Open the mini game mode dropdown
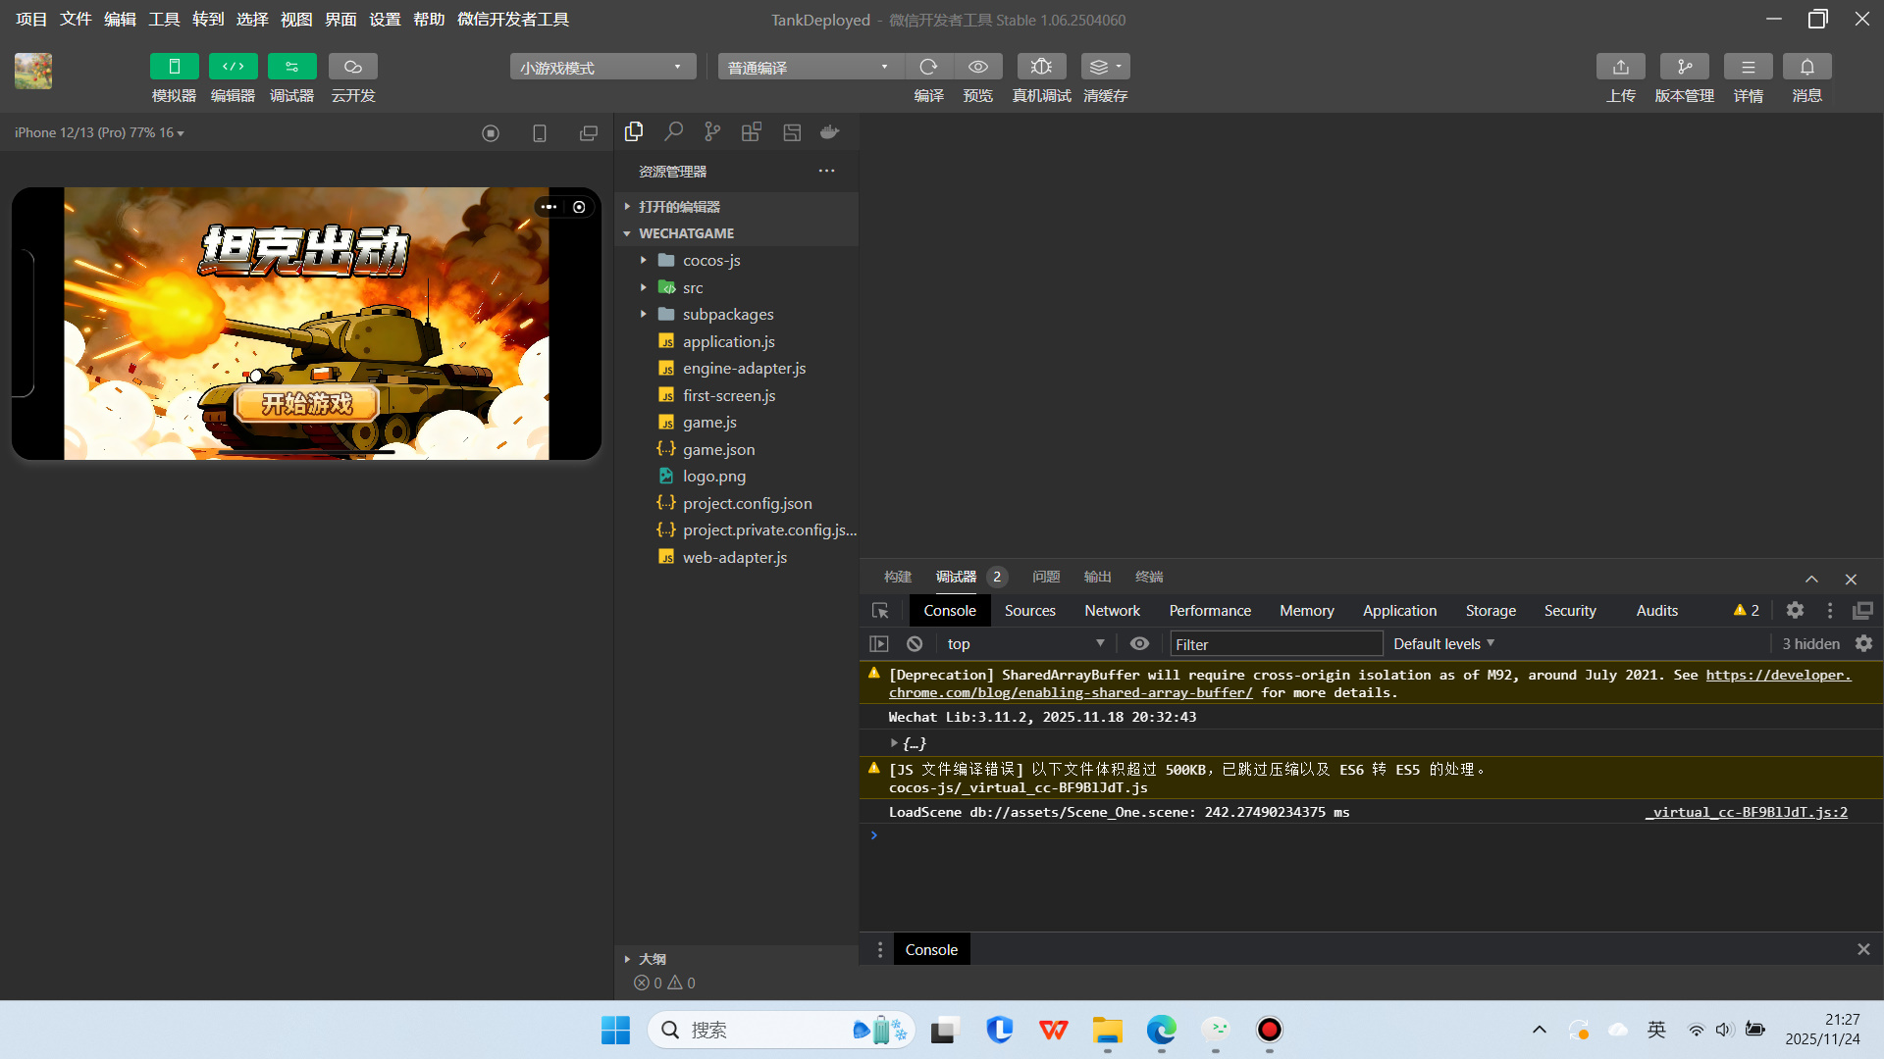Screen dimensions: 1884x1059 (602, 67)
